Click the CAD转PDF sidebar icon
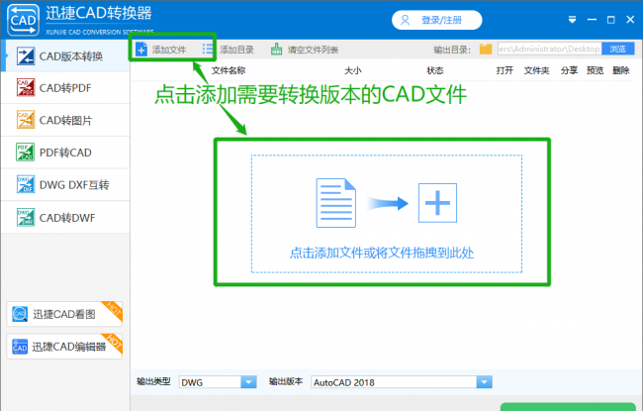Viewport: 643px width, 411px height. [26, 87]
